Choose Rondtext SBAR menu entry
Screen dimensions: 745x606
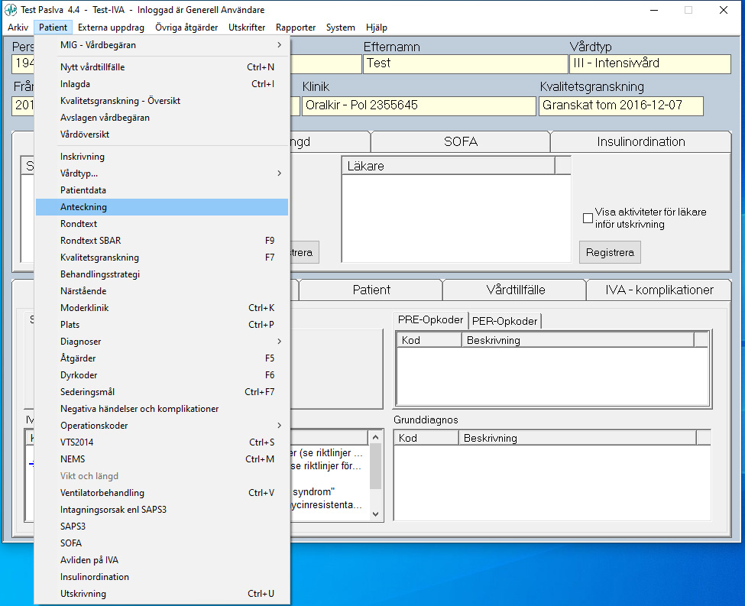[90, 241]
